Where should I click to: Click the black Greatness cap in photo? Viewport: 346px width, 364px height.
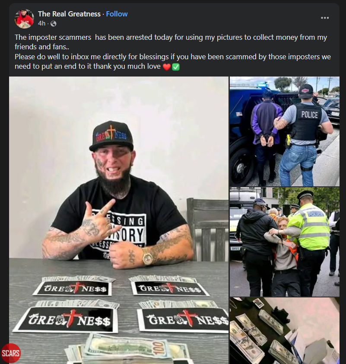(111, 136)
